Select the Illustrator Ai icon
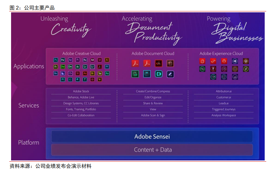Image resolution: width=273 pixels, height=178 pixels. 107,60
